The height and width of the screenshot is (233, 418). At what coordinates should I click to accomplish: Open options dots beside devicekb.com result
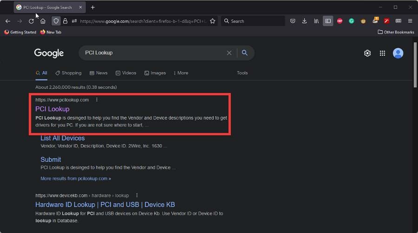tap(137, 195)
